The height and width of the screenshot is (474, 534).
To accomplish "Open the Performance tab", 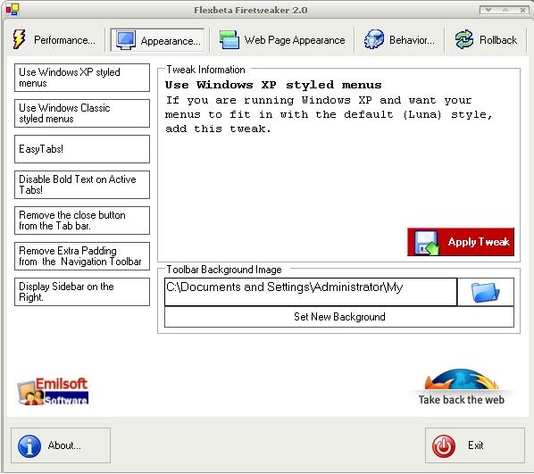I will tap(54, 40).
